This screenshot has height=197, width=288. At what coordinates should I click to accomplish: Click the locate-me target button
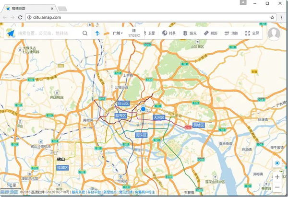pyautogui.click(x=277, y=163)
